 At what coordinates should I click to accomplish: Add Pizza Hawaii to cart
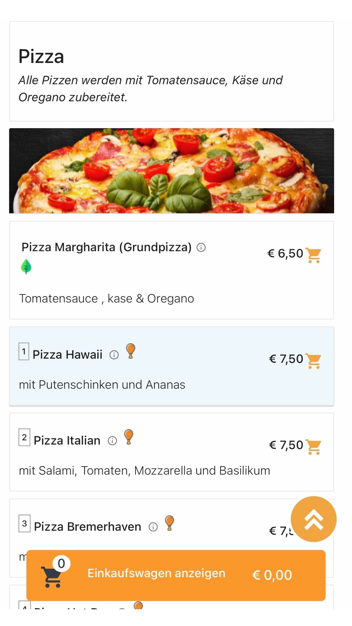tap(313, 361)
